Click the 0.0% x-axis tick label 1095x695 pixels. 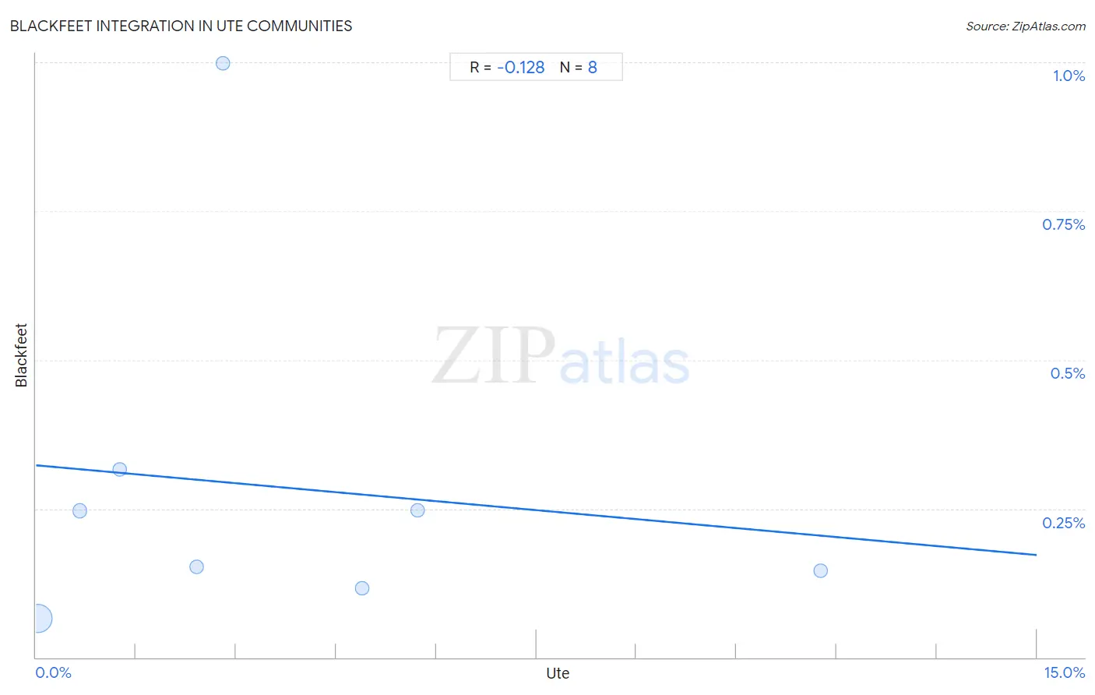[54, 672]
